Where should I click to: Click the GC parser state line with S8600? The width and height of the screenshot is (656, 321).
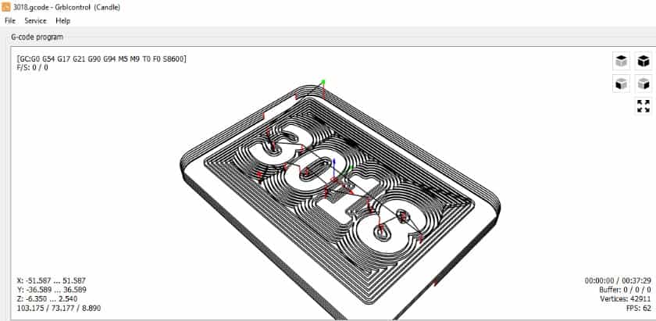coord(102,59)
